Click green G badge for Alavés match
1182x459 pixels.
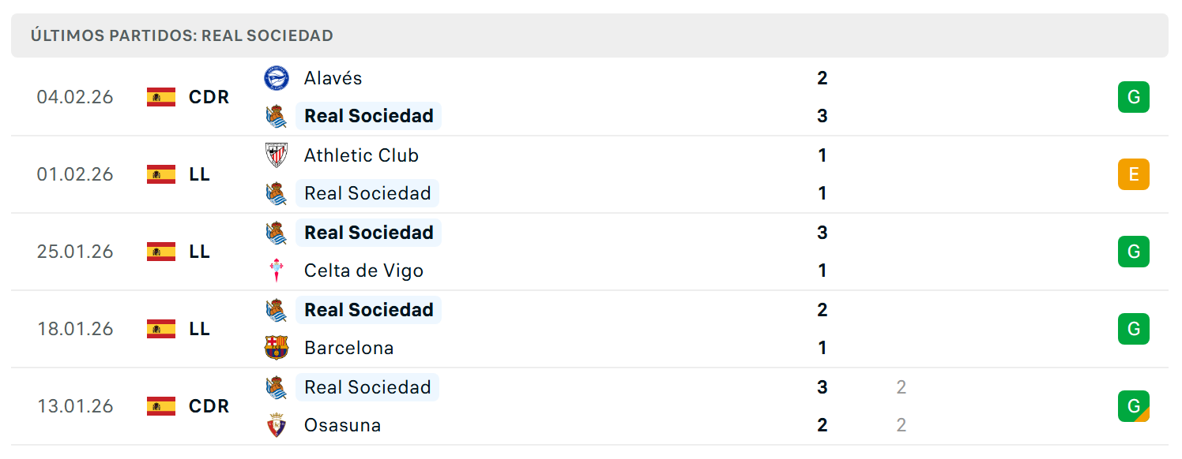click(x=1134, y=97)
